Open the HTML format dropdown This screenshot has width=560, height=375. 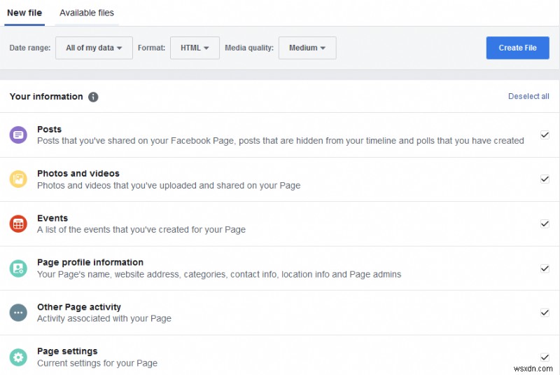[195, 48]
